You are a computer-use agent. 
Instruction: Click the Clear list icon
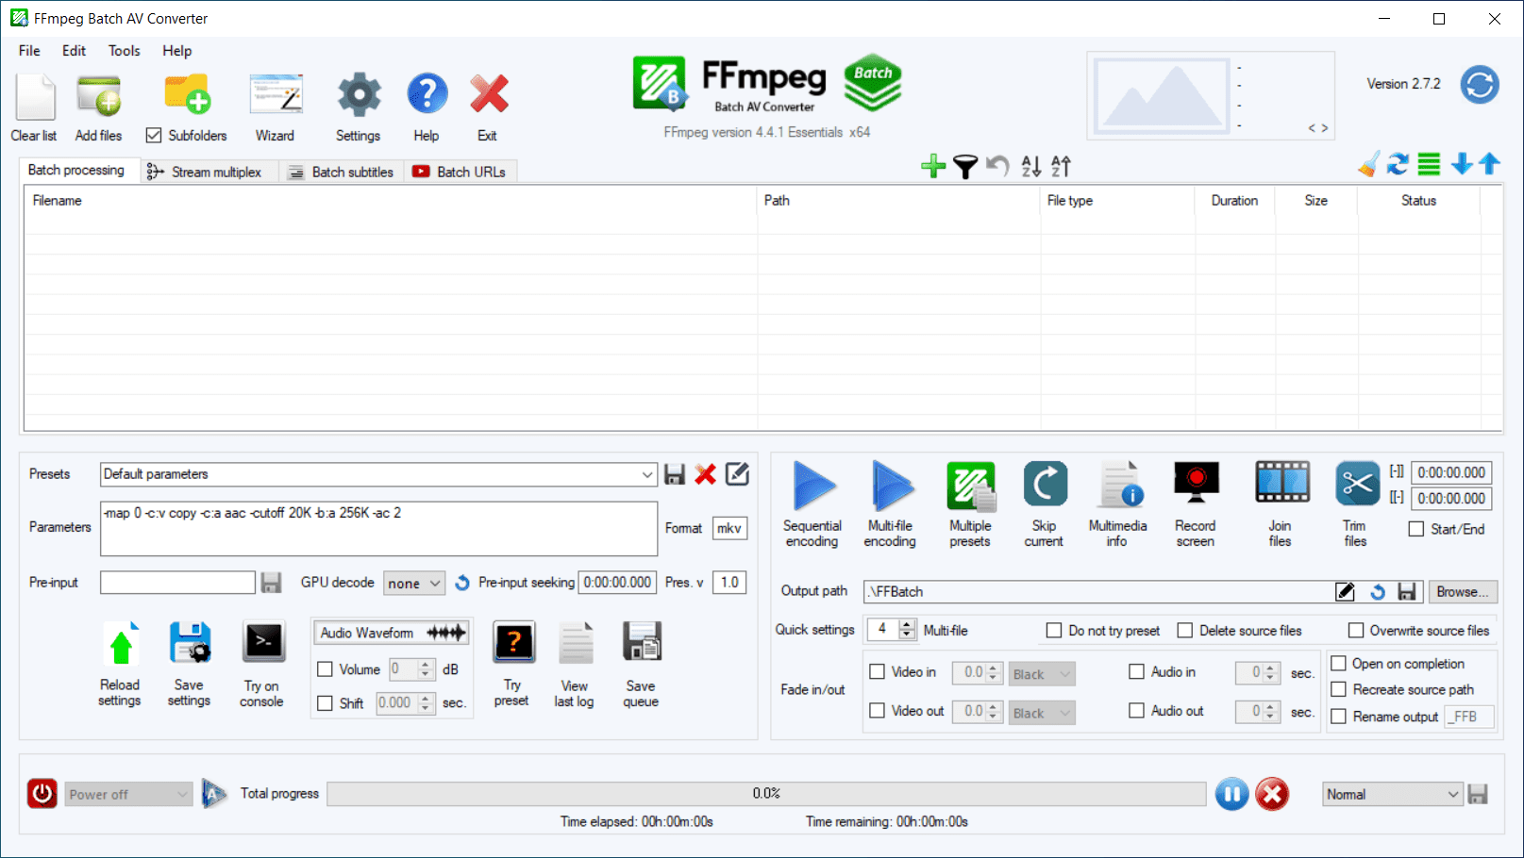[x=35, y=97]
